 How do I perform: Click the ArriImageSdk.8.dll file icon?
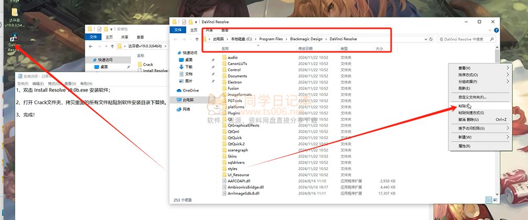[225, 193]
